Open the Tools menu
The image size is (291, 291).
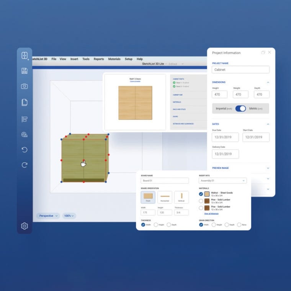(86, 59)
